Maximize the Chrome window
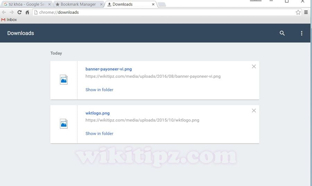312x186 pixels. click(x=287, y=1)
